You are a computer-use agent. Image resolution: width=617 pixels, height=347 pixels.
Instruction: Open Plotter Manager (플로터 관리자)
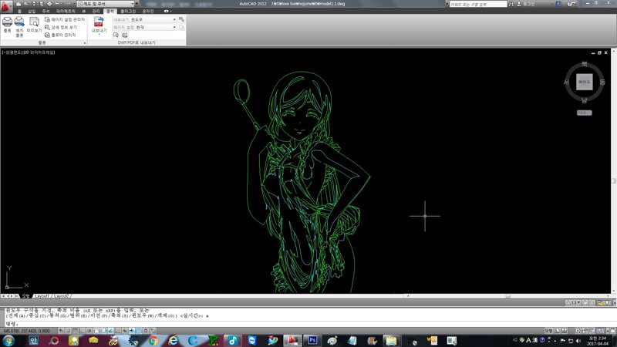click(60, 35)
